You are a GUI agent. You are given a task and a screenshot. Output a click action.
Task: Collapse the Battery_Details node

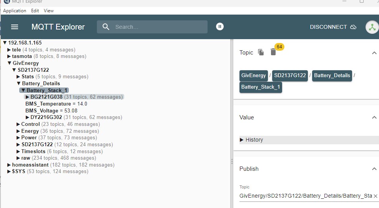[18, 84]
